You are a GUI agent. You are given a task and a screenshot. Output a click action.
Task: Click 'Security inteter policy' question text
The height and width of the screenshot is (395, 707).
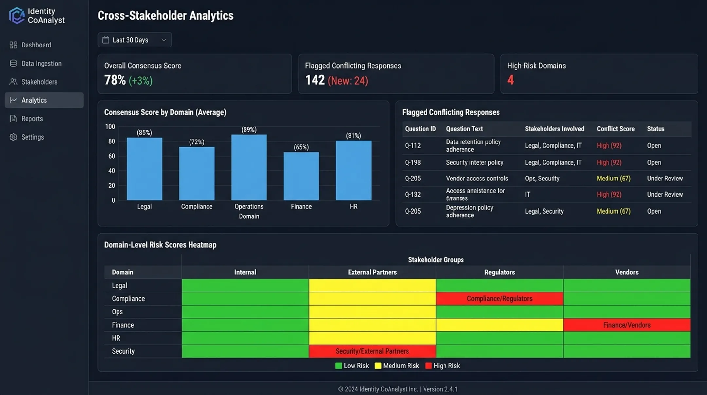click(x=475, y=162)
